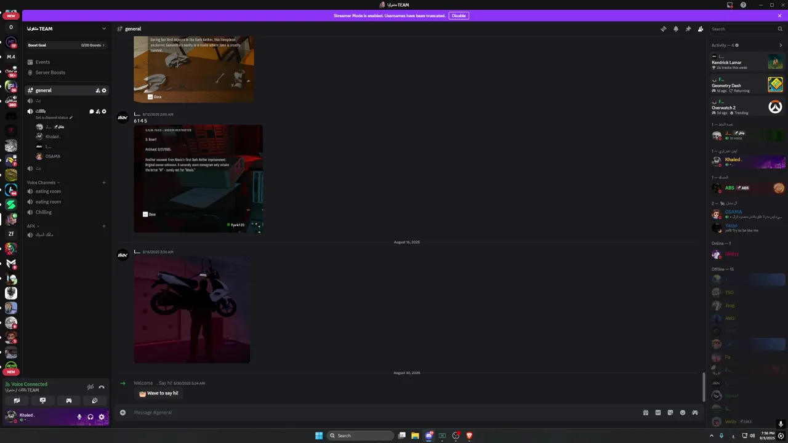Edit general channel settings gear
Viewport: 788px width, 443px height.
coord(104,90)
